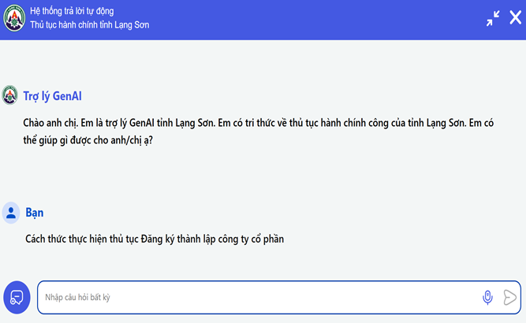The image size is (526, 323).
Task: Click the 'Trợ lý GenAI' sender name
Action: 53,96
